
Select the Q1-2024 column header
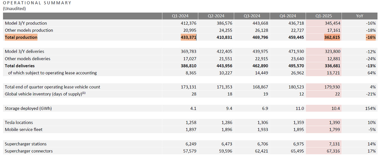point(180,16)
